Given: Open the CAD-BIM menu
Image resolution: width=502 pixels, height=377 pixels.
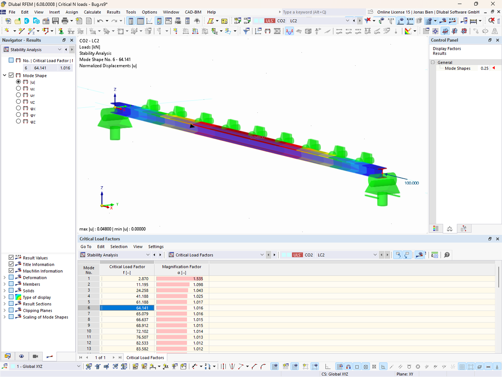Looking at the screenshot, I should [x=193, y=12].
